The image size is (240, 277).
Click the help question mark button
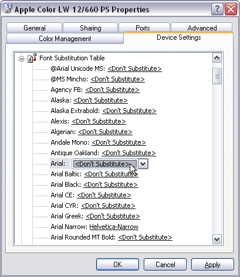coord(217,9)
